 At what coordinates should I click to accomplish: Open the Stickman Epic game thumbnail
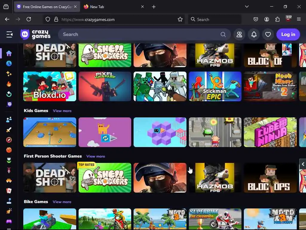pos(215,87)
